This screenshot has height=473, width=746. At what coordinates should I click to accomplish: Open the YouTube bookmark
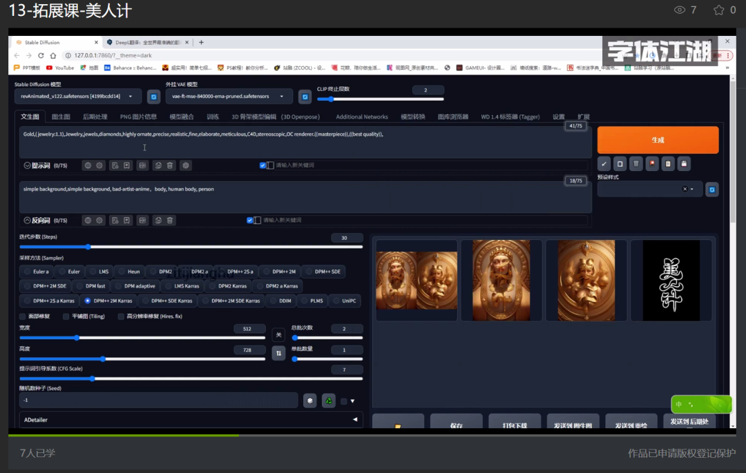pyautogui.click(x=60, y=68)
